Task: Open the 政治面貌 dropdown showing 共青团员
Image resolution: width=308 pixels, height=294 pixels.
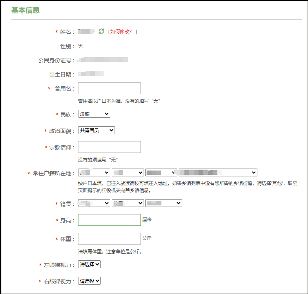Action: click(97, 130)
